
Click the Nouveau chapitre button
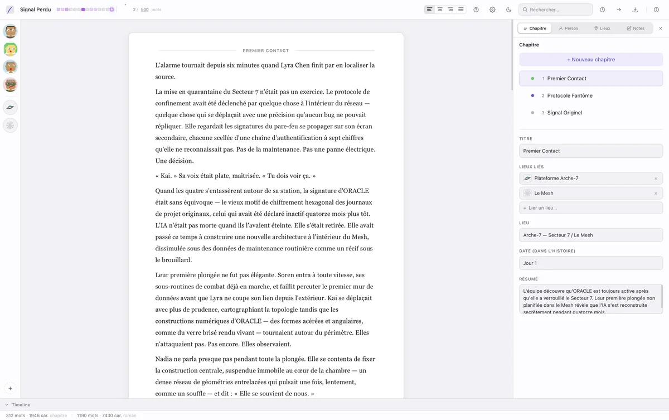591,60
